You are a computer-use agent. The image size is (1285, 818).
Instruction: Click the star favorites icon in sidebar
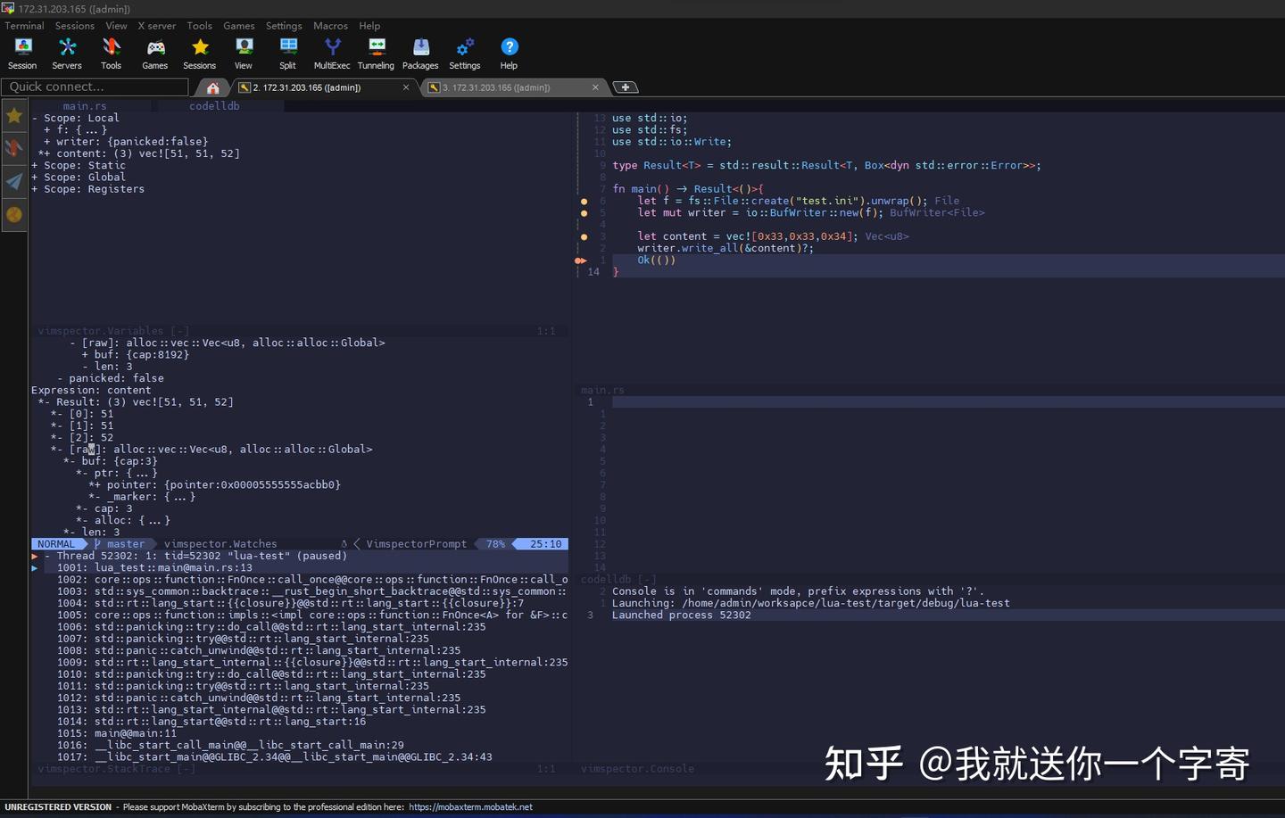point(13,115)
